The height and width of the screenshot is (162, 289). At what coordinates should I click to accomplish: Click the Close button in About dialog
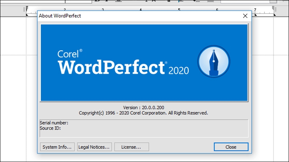pyautogui.click(x=231, y=147)
